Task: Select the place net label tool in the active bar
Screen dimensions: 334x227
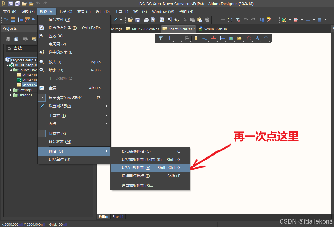Action: click(x=222, y=38)
